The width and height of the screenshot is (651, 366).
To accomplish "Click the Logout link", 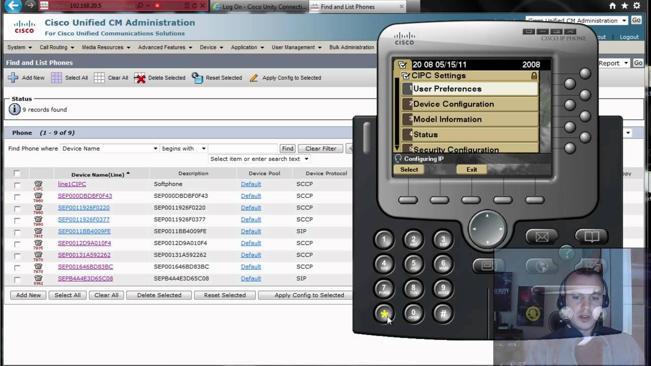I will 629,37.
